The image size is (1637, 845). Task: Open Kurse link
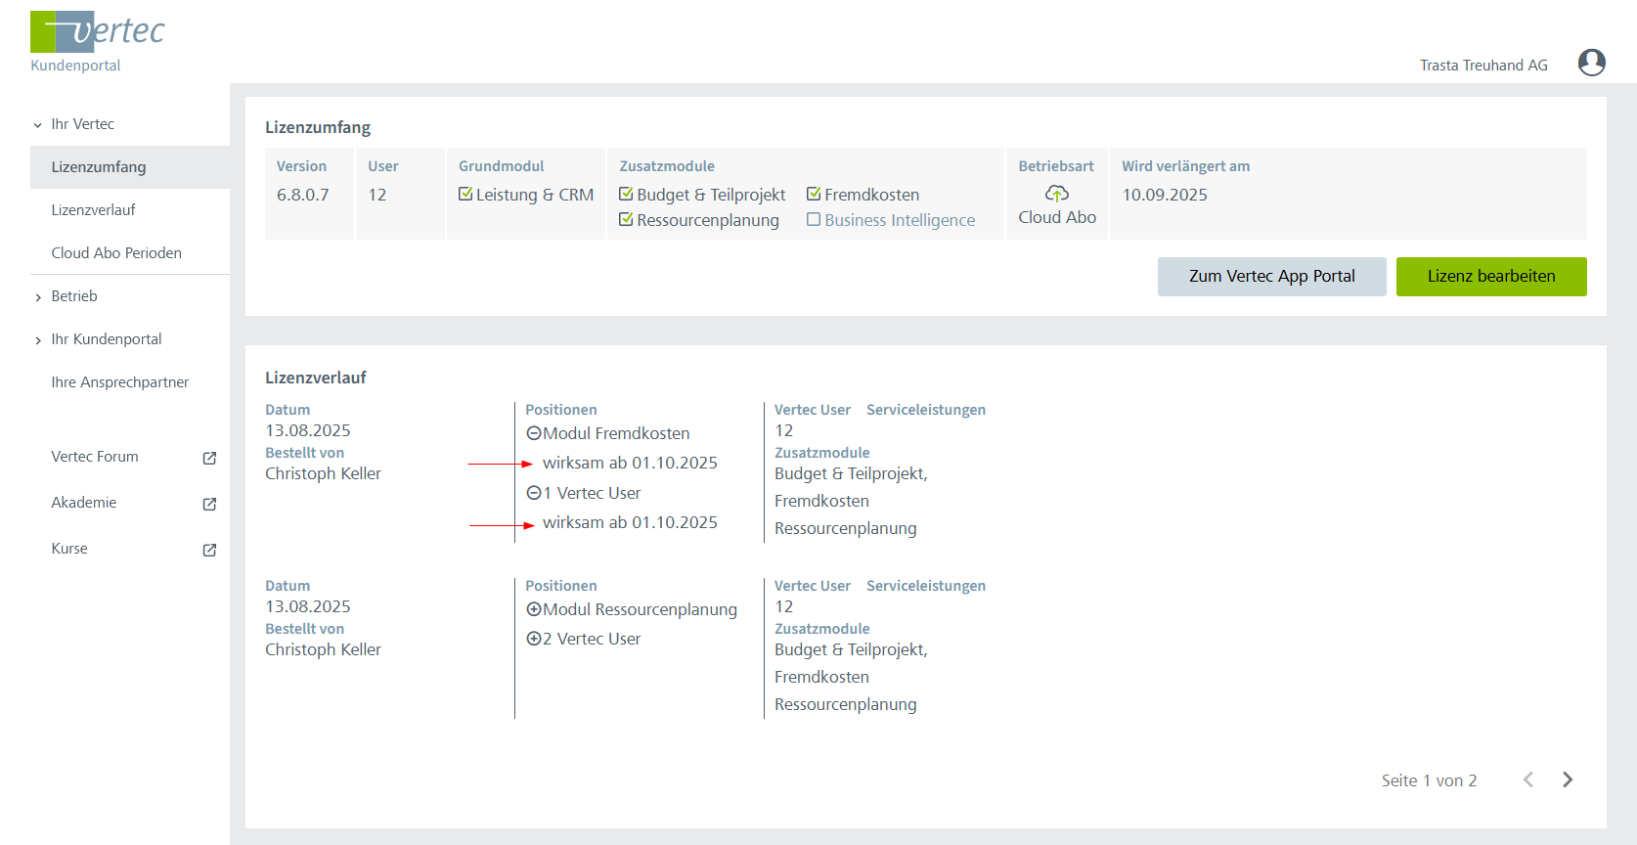pyautogui.click(x=69, y=549)
